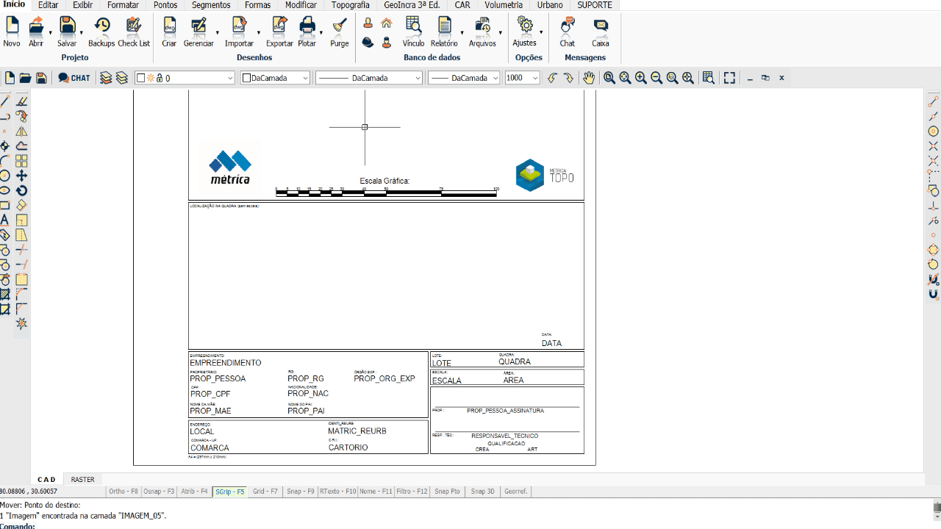The height and width of the screenshot is (529, 941).
Task: Expand the layer selector dropdown
Action: (230, 78)
